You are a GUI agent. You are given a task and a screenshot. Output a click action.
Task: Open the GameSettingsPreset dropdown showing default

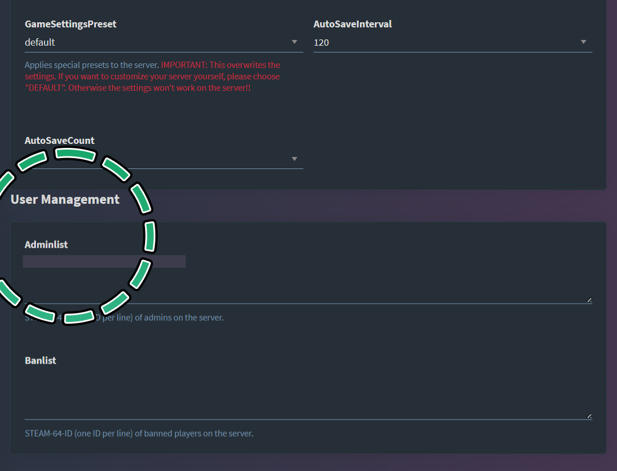pyautogui.click(x=154, y=42)
